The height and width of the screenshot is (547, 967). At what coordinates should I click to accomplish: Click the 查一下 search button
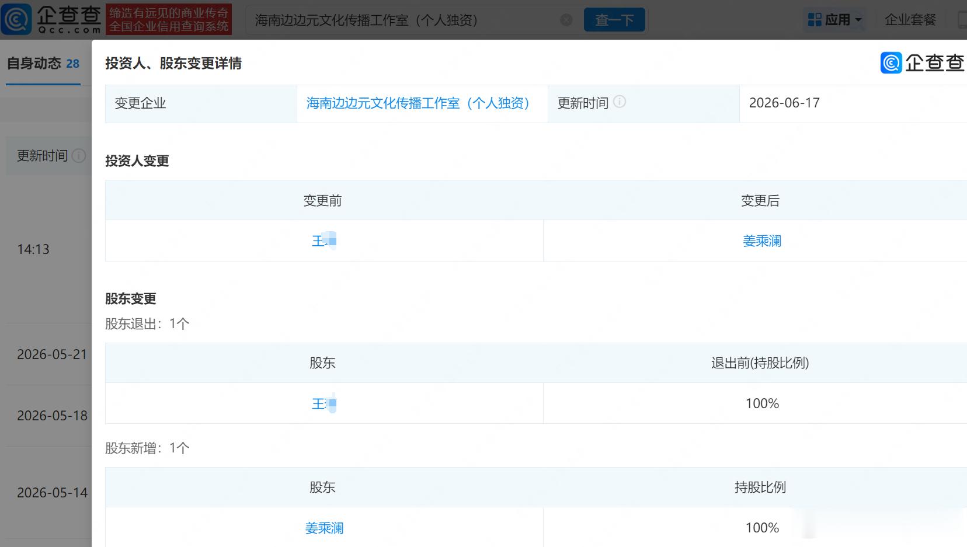point(614,20)
